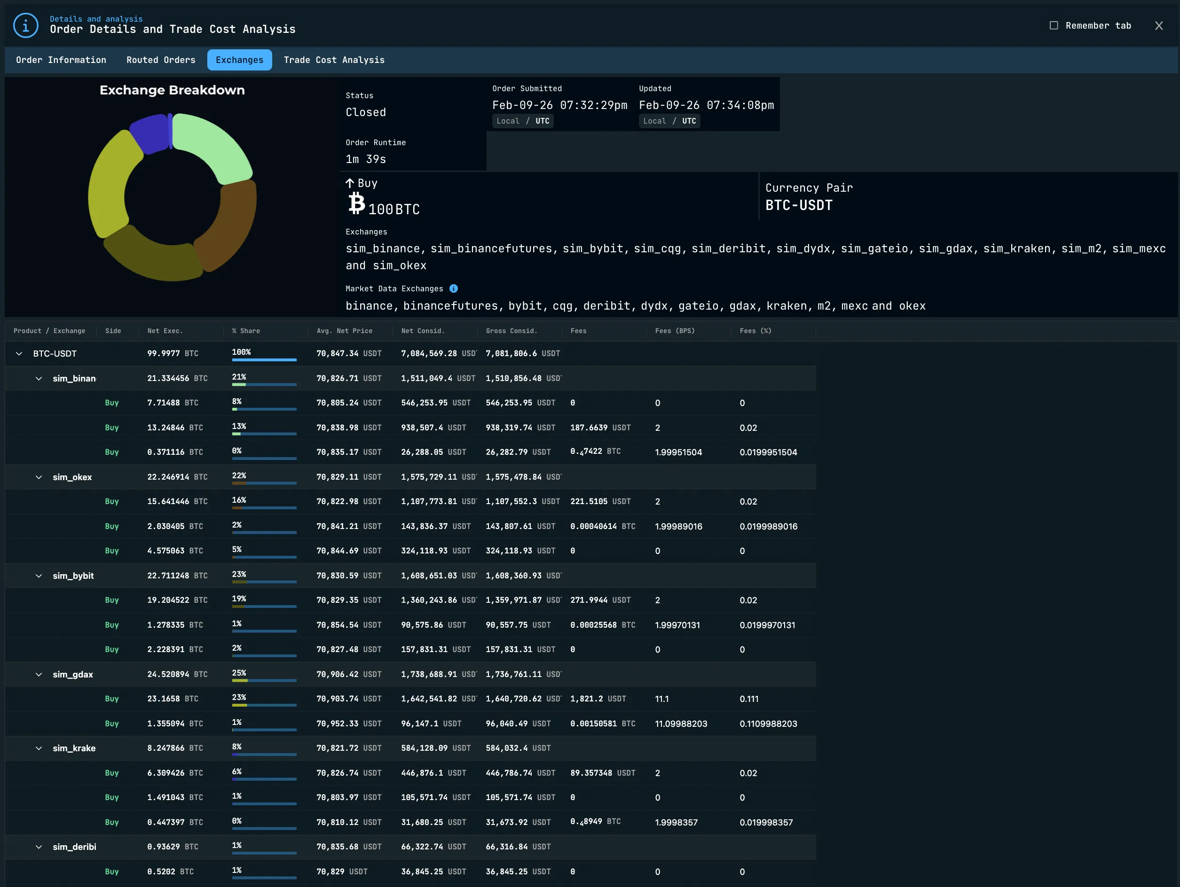Image resolution: width=1180 pixels, height=887 pixels.
Task: Open the Trade Cost Analysis tab
Action: [x=334, y=60]
